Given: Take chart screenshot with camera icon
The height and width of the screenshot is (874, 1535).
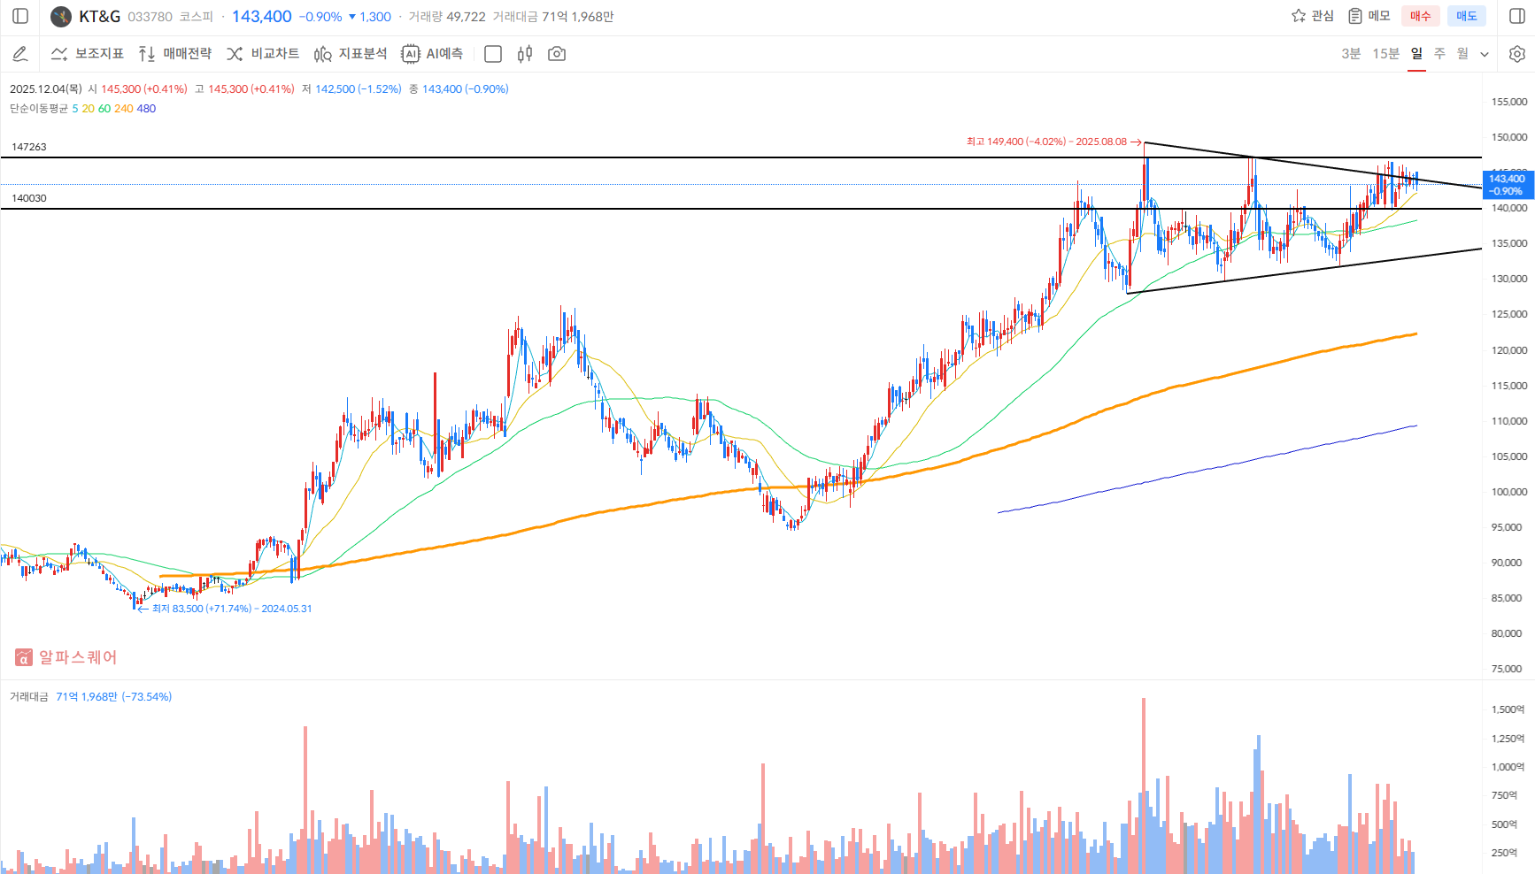Looking at the screenshot, I should tap(557, 54).
